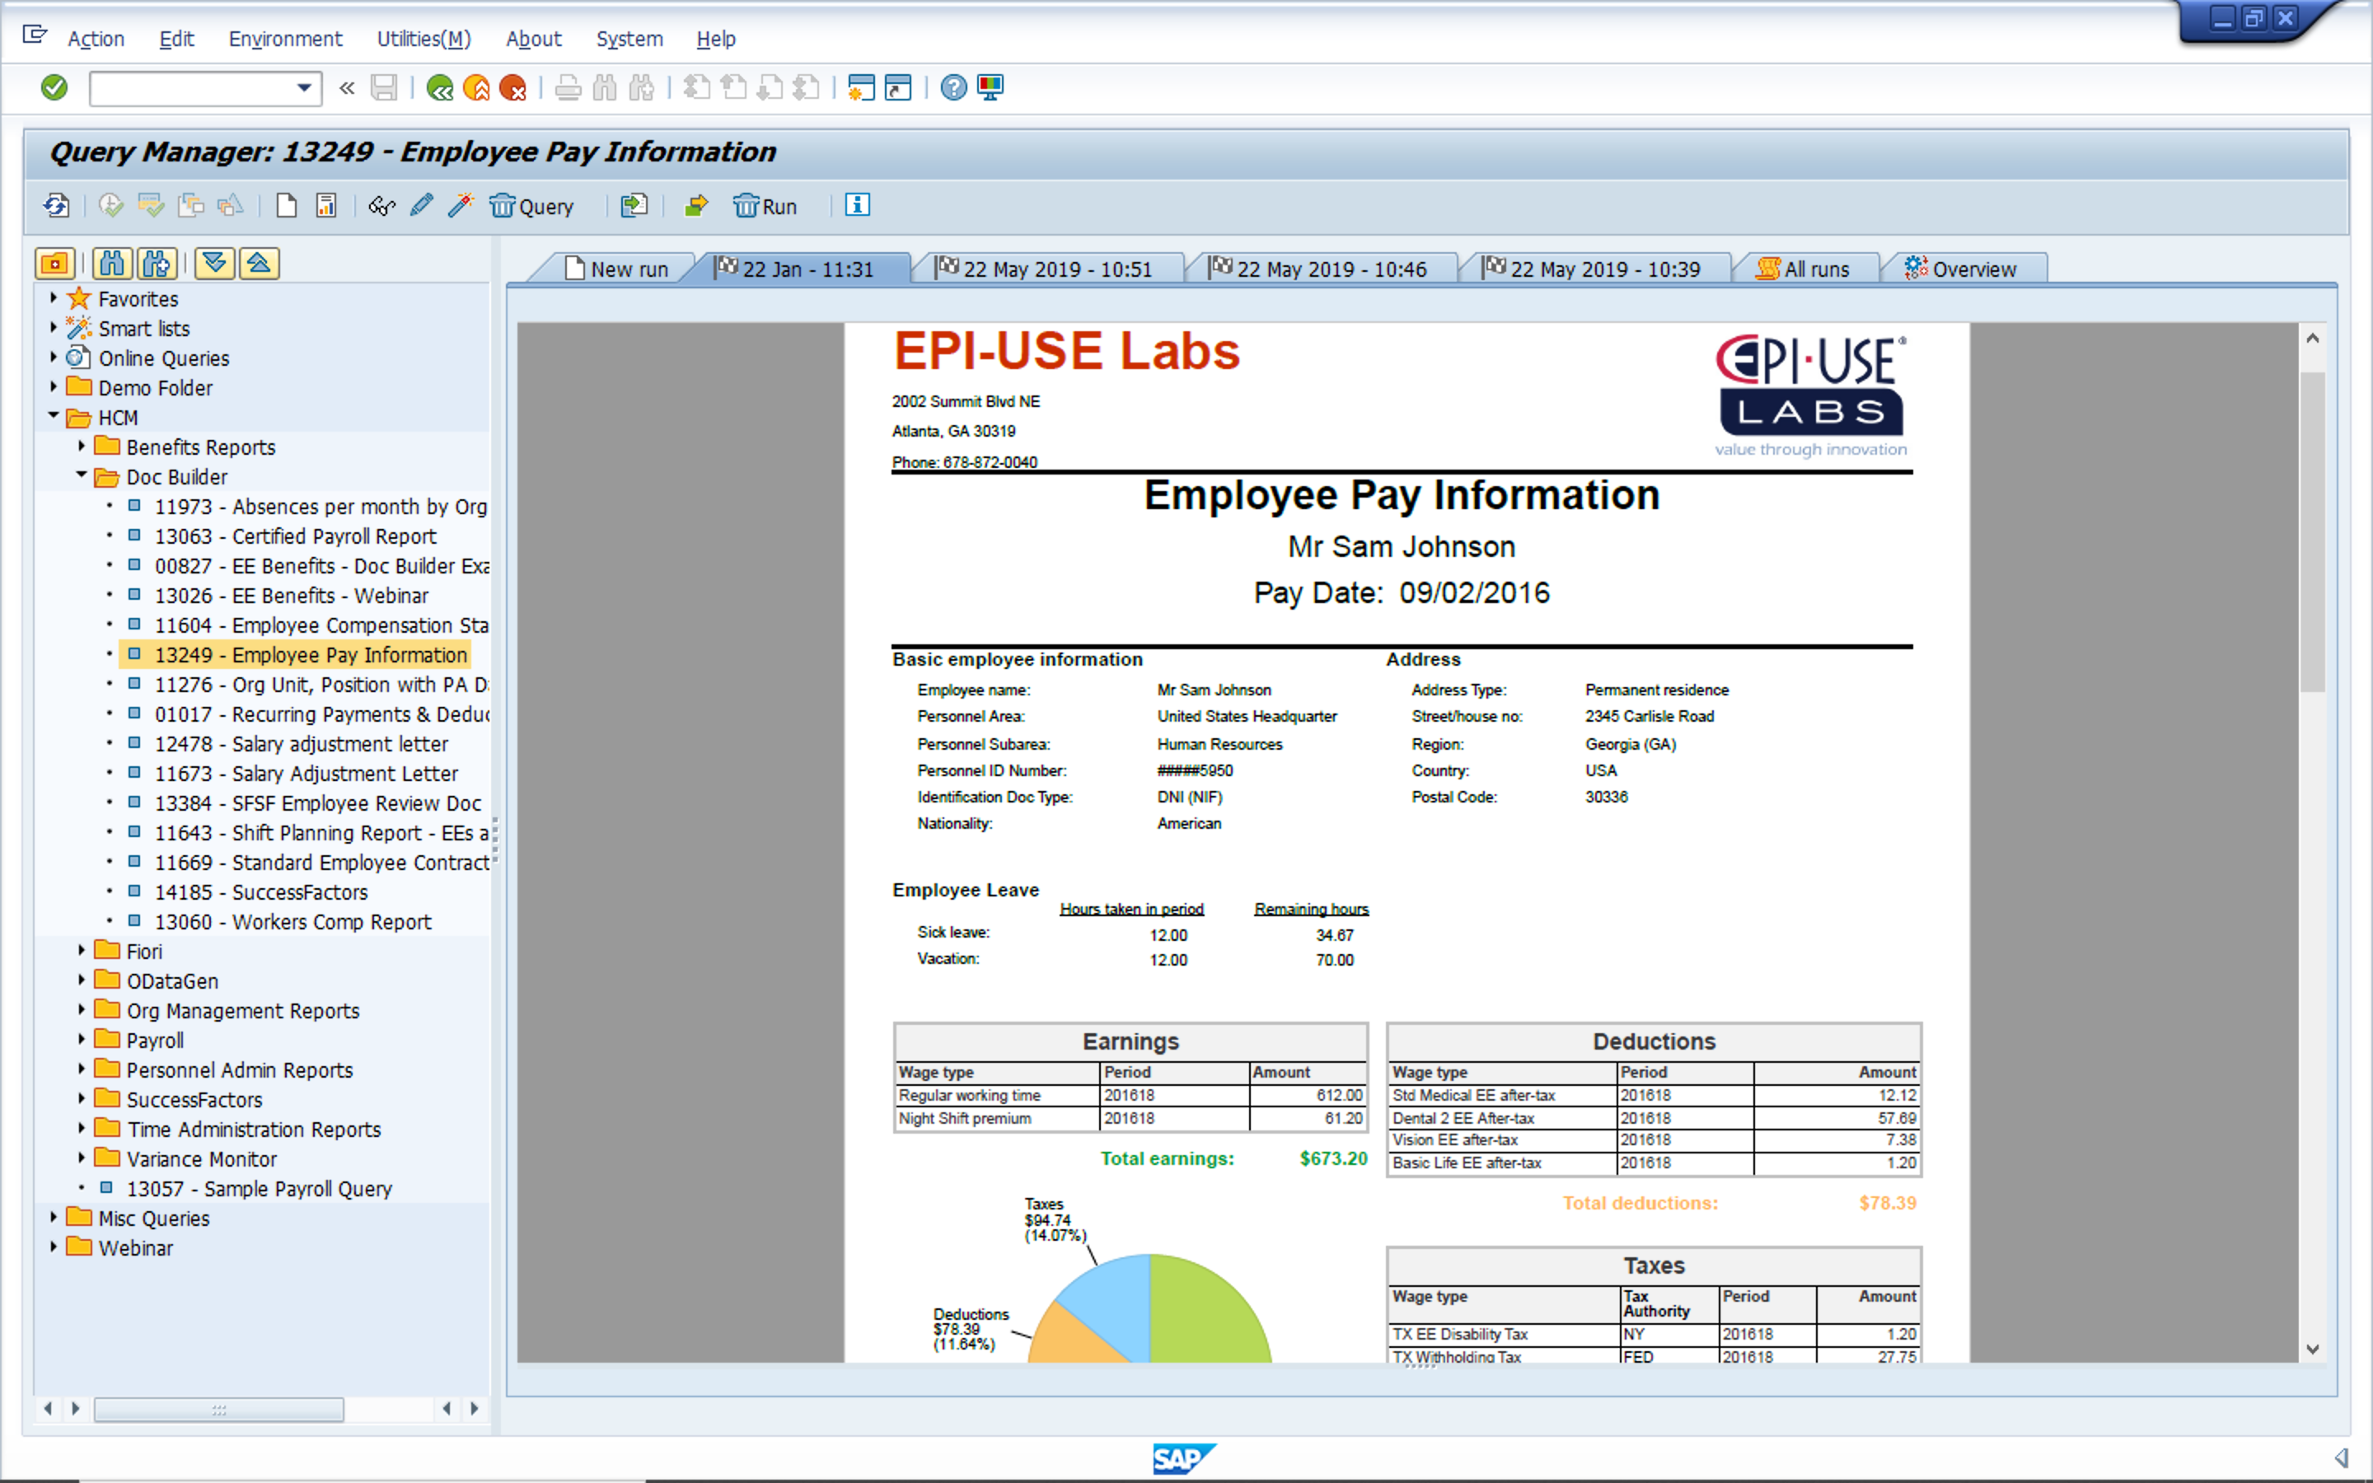Click the document scroll down arrow
2373x1483 pixels.
[x=2311, y=1349]
